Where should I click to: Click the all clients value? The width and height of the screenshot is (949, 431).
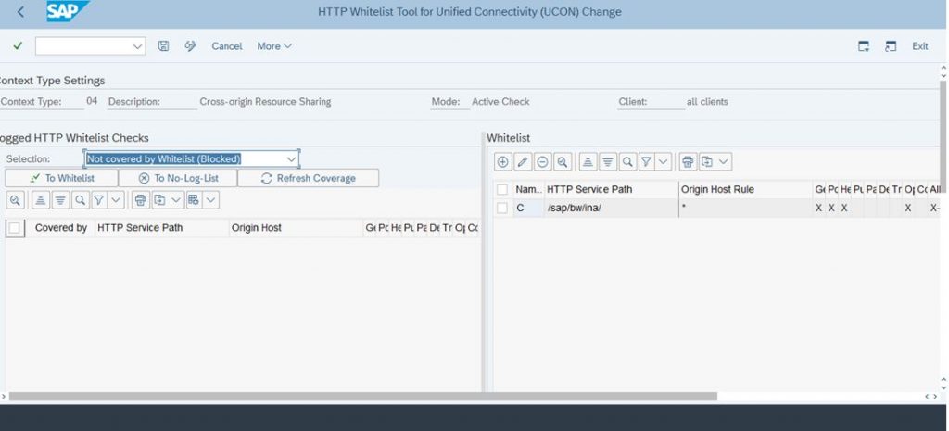tap(707, 102)
